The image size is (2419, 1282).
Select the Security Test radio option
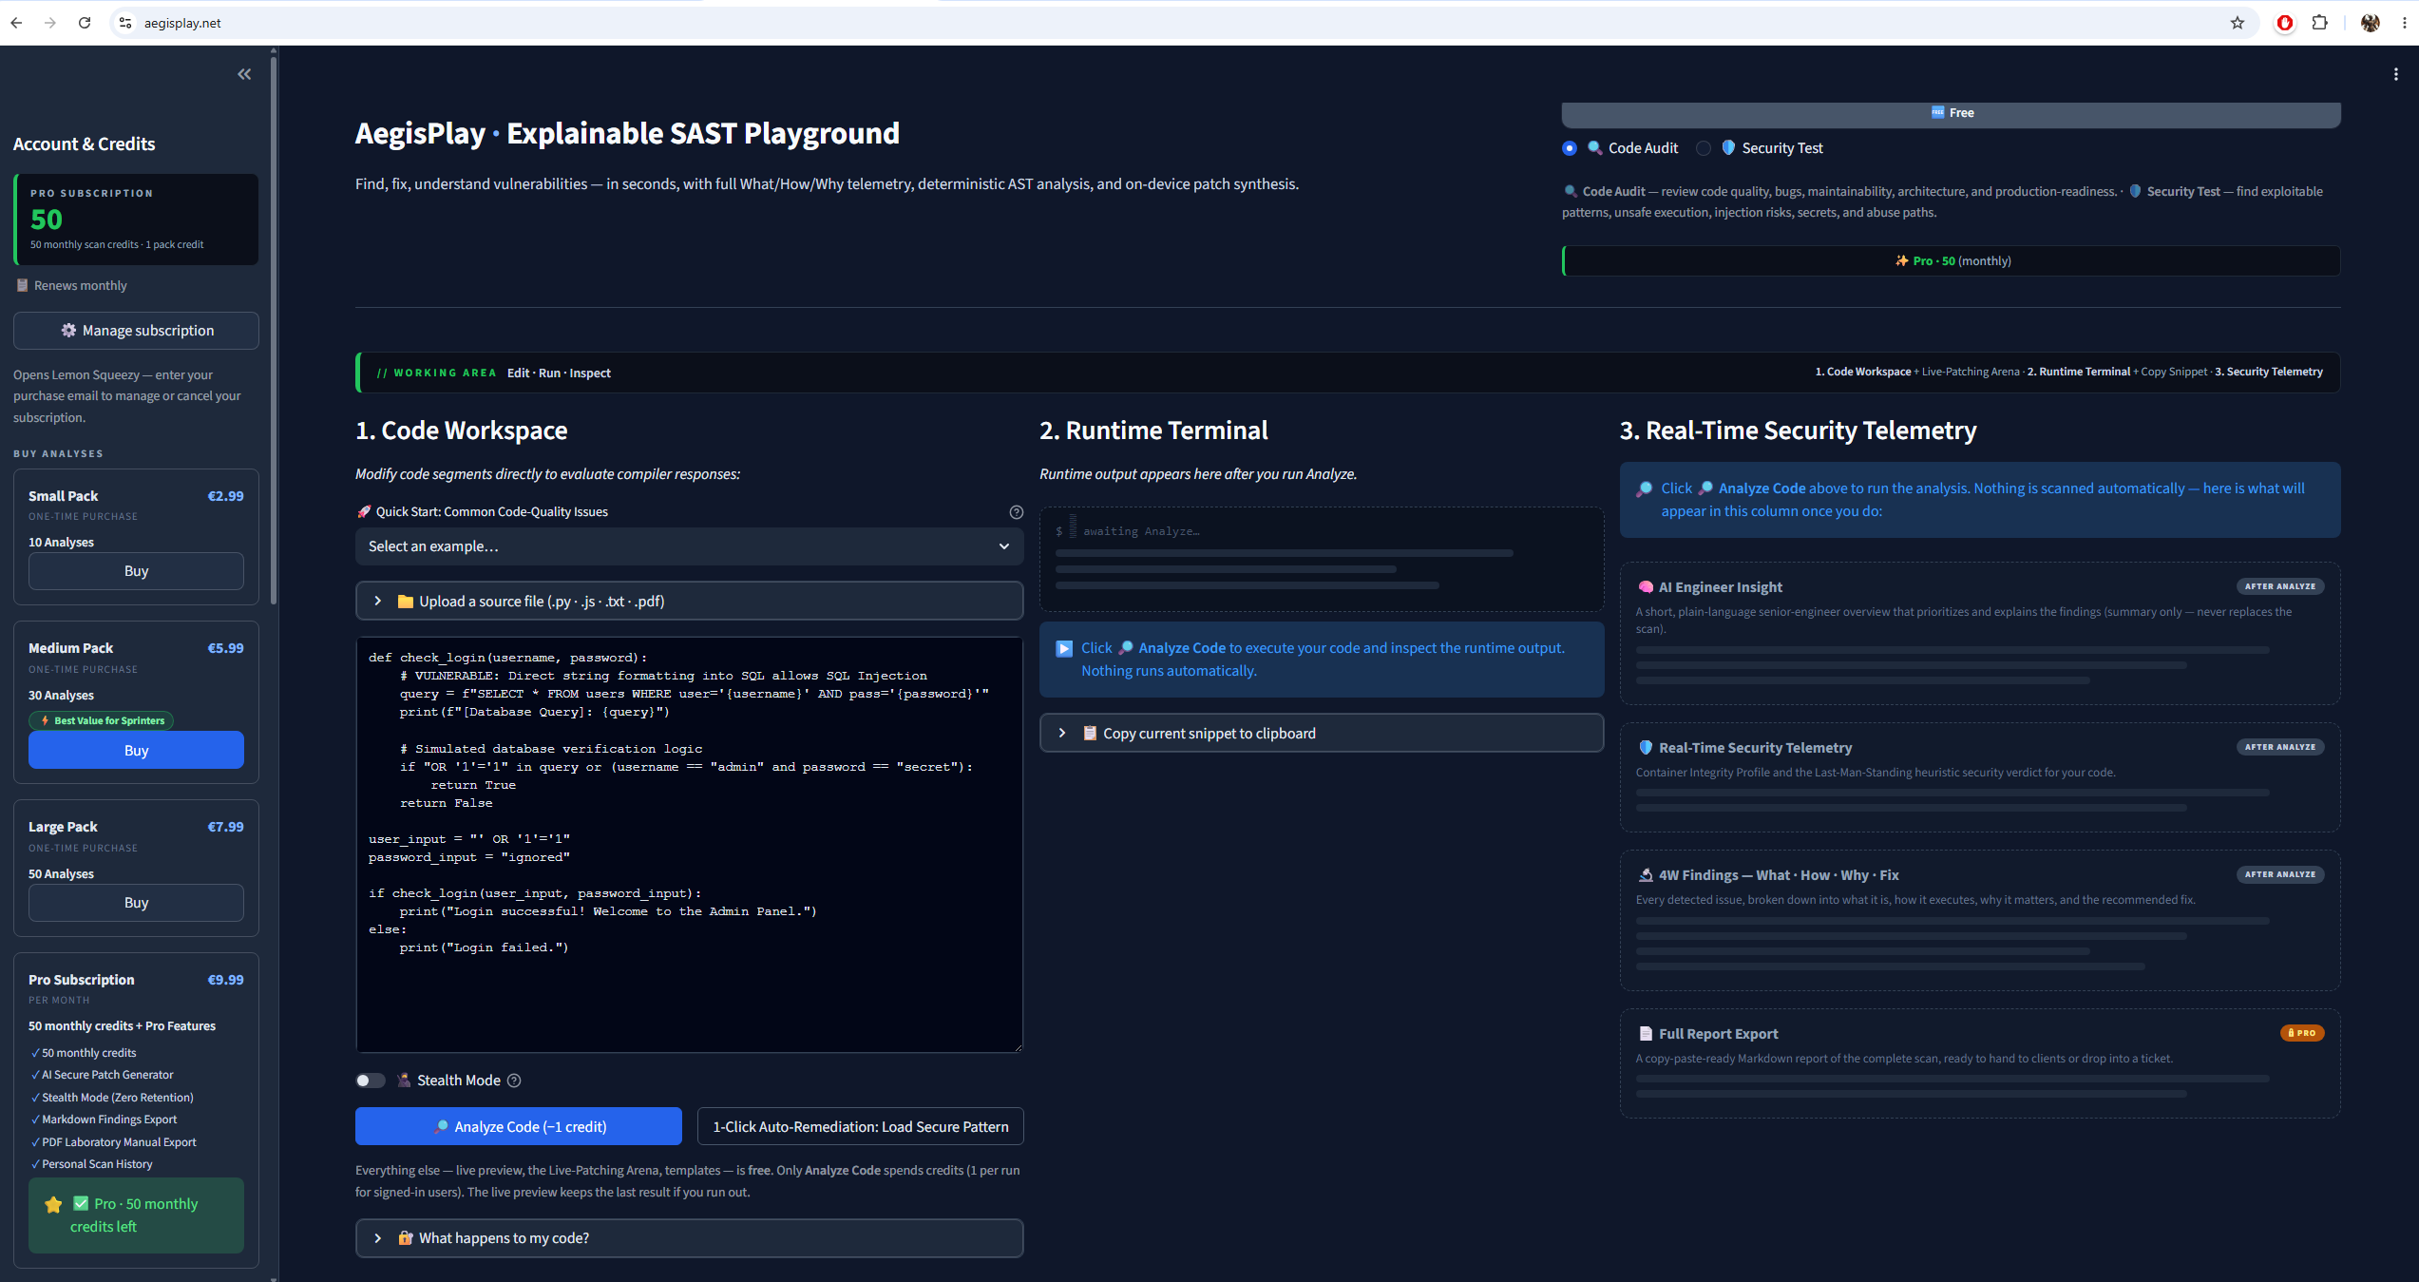tap(1704, 148)
